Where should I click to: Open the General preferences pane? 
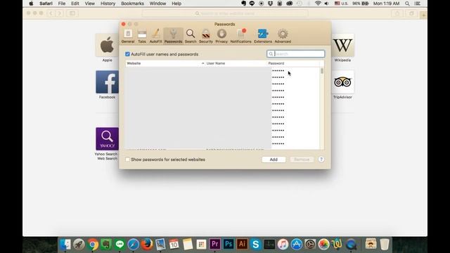pos(128,36)
